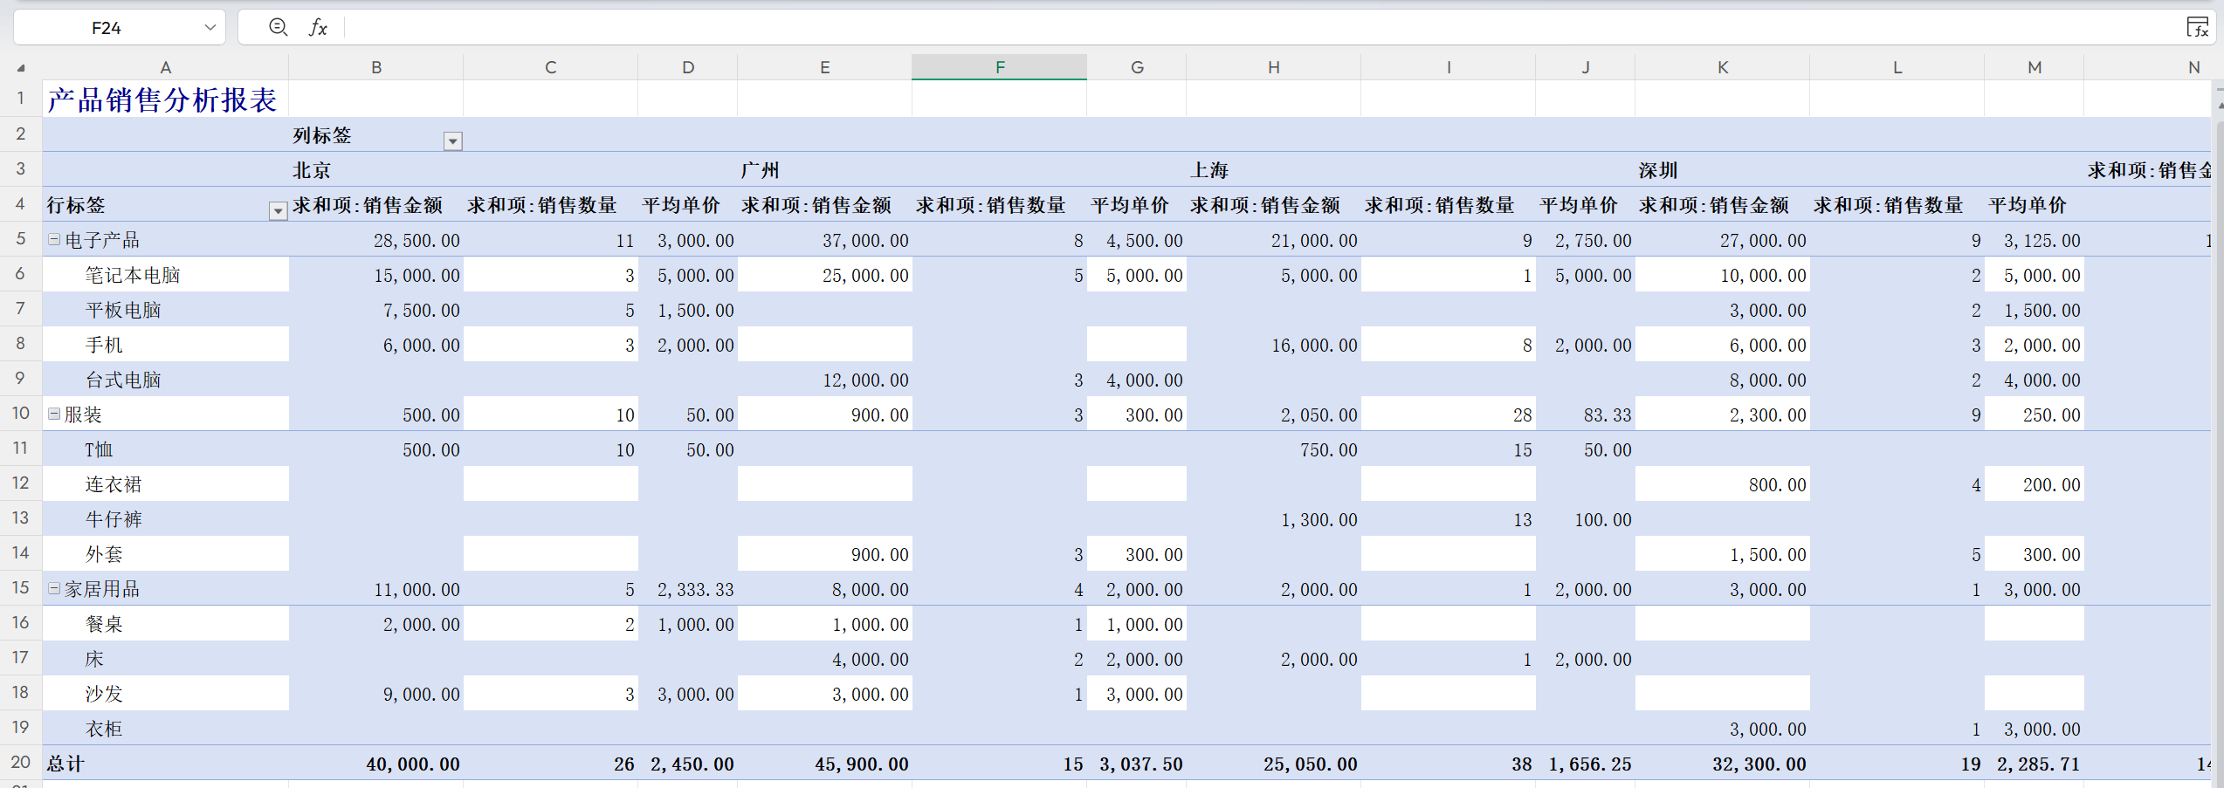Click the cell with value 2,285.71
The image size is (2224, 788).
click(x=2034, y=764)
